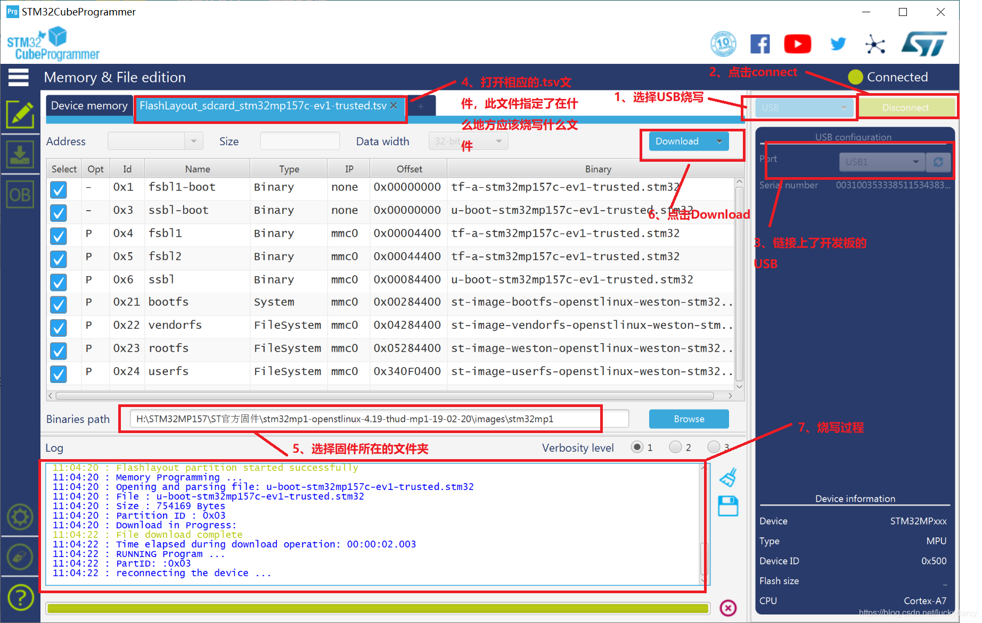Save the log with floppy disk icon
The image size is (982, 623).
728,506
